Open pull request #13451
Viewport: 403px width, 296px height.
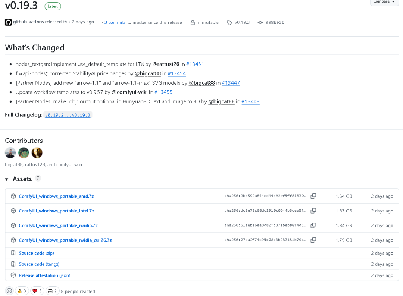[x=195, y=64]
